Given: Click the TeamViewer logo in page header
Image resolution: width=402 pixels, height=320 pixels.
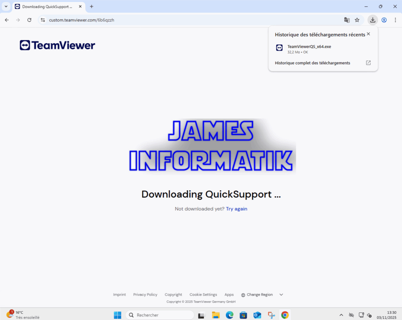Looking at the screenshot, I should (x=57, y=45).
